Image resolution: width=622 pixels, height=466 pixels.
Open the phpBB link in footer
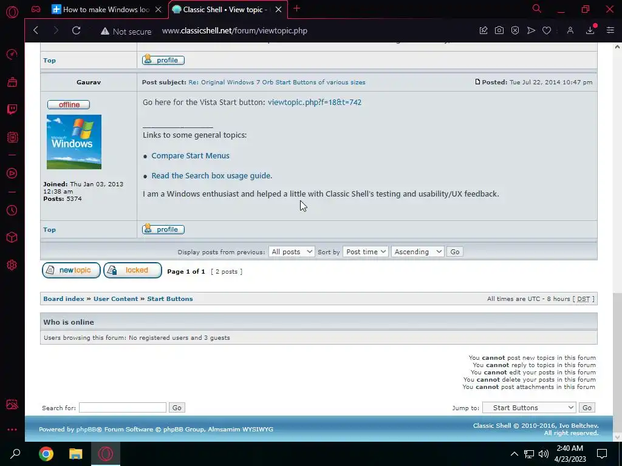pyautogui.click(x=87, y=429)
